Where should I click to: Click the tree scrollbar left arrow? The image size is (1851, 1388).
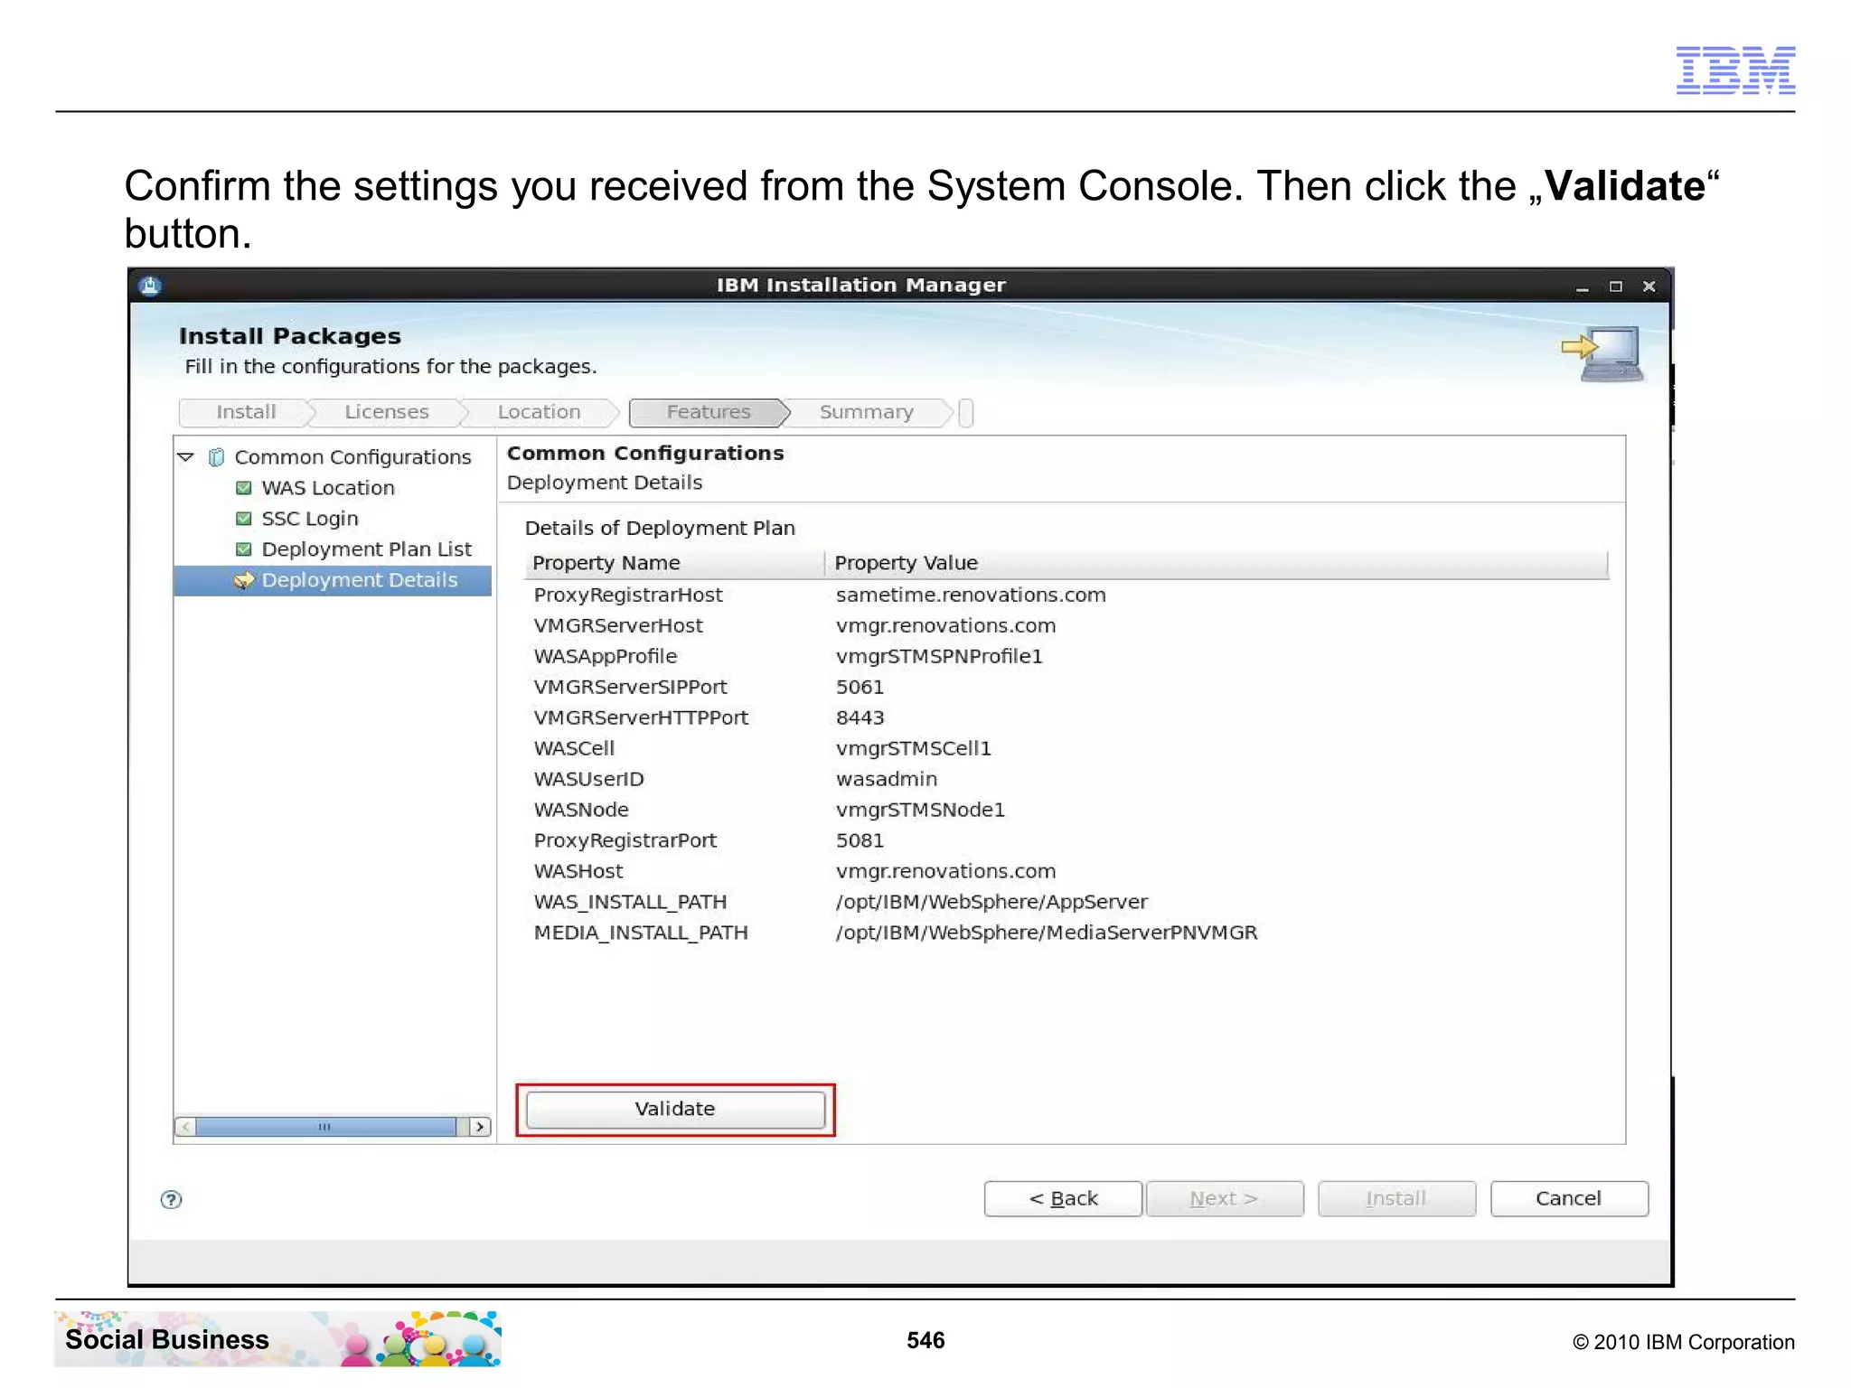(x=185, y=1127)
